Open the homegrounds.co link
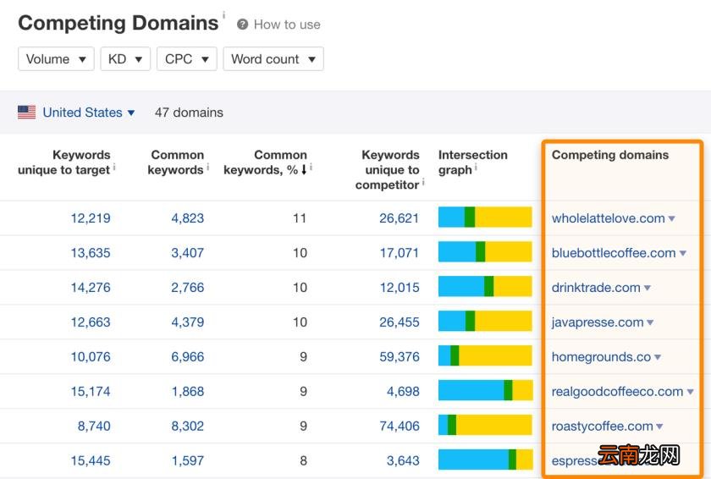This screenshot has width=711, height=479. (601, 356)
